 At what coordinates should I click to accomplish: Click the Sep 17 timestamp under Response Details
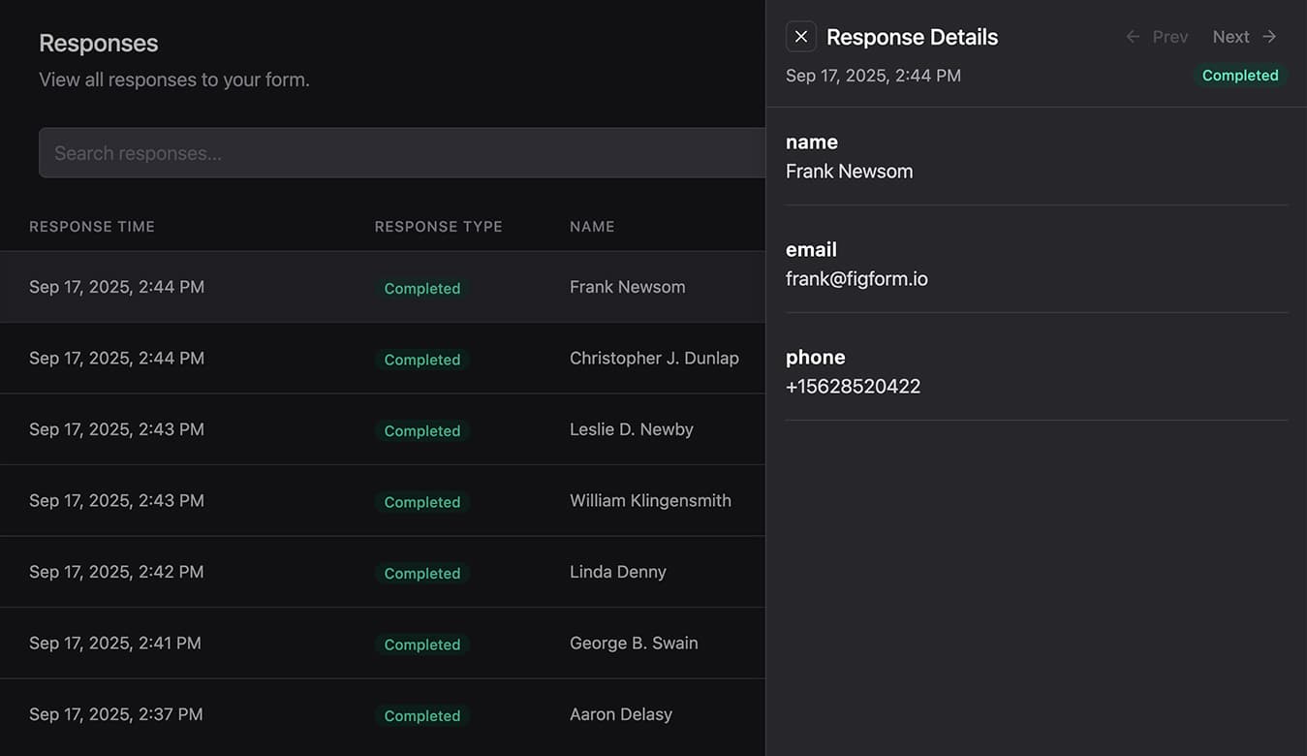(873, 75)
